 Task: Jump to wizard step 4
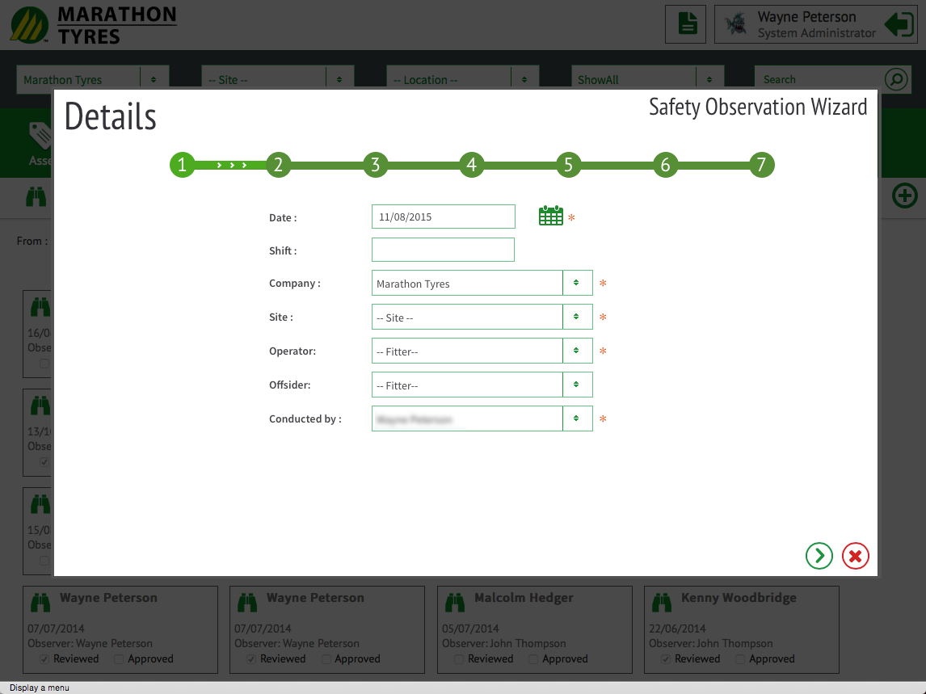471,165
